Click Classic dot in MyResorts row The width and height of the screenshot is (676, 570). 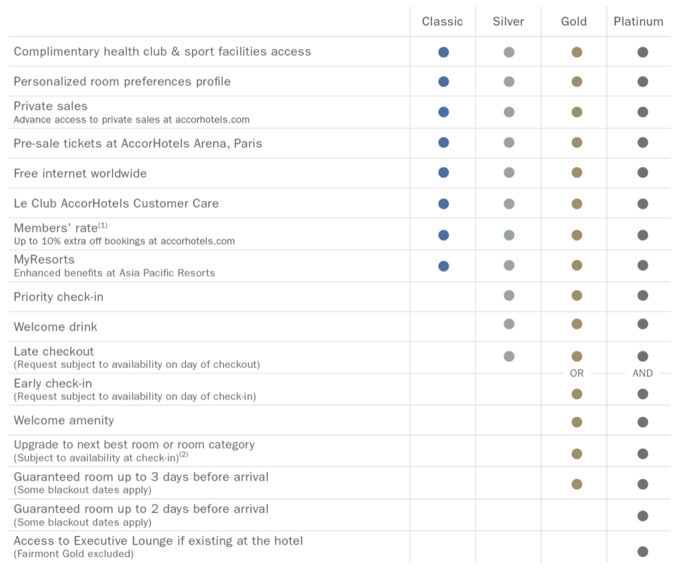pyautogui.click(x=444, y=266)
